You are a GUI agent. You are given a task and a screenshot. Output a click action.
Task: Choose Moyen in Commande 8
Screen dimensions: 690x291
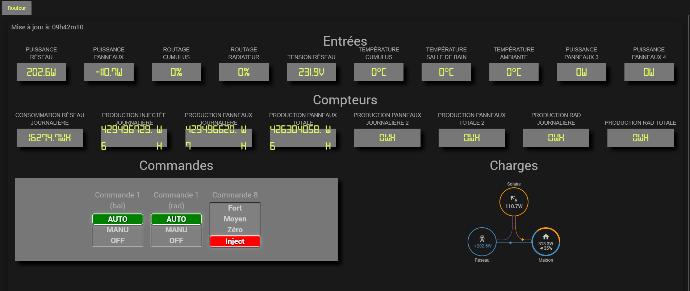(x=235, y=219)
